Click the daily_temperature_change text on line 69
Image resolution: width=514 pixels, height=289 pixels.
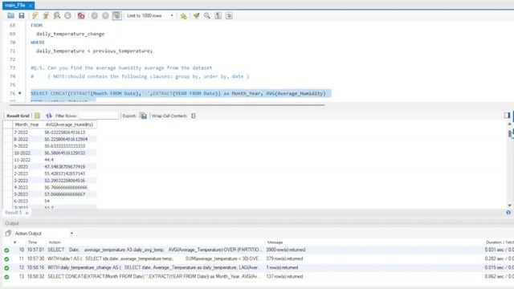pos(70,34)
